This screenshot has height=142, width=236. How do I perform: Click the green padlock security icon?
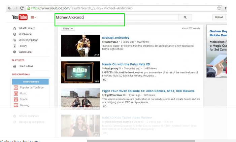29,8
